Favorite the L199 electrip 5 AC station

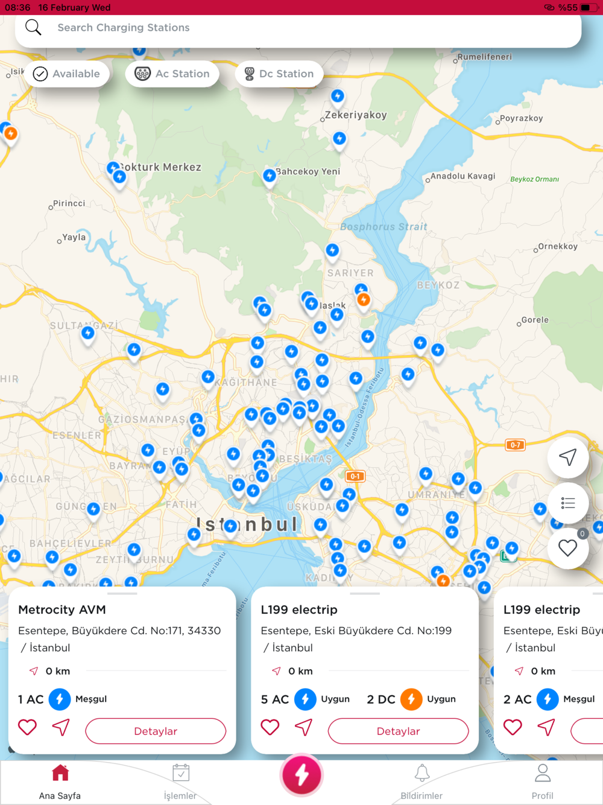(270, 727)
